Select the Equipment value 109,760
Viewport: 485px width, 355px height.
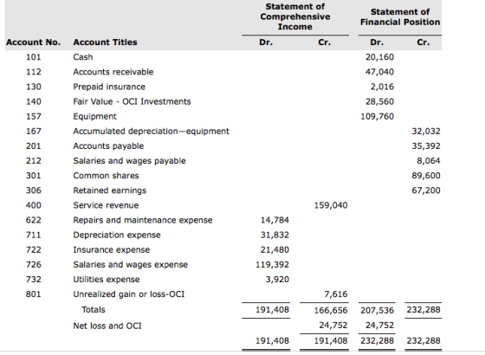click(x=378, y=117)
